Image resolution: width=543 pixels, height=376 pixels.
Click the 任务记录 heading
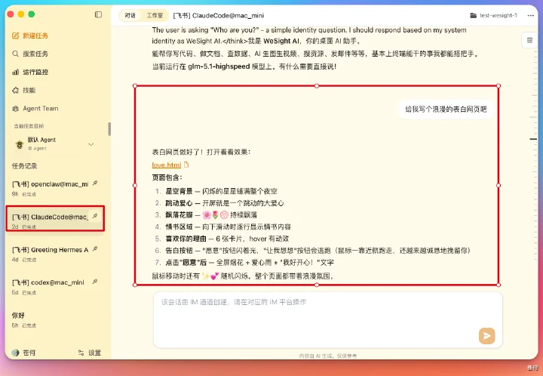(24, 166)
